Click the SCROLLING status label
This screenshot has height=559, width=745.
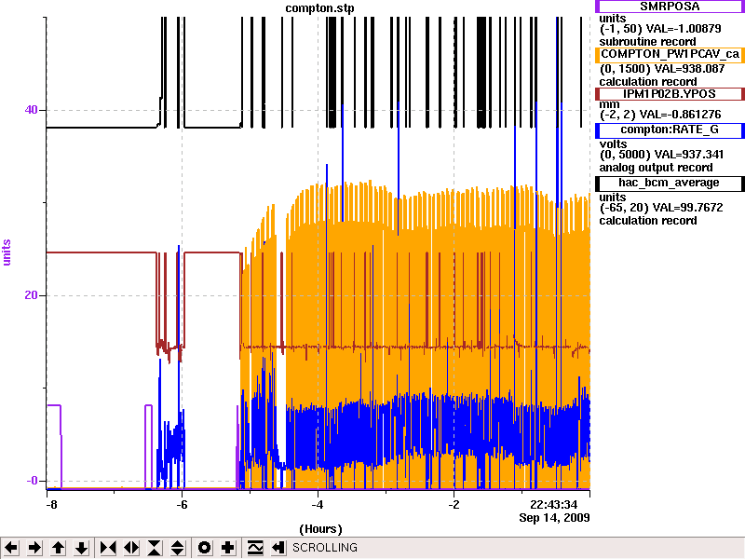tap(325, 548)
